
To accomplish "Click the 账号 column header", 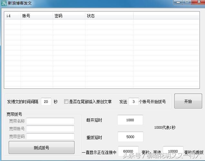I will (37, 16).
